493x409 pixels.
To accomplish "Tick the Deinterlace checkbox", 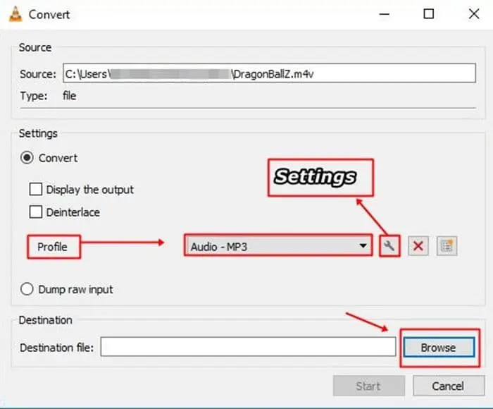I will click(36, 212).
